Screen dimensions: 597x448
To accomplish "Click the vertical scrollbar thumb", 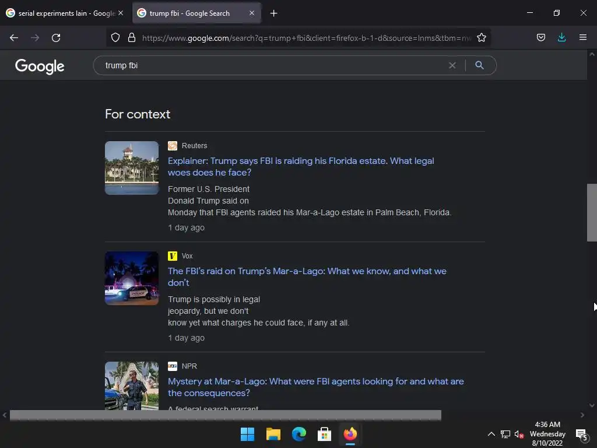I will (x=592, y=212).
